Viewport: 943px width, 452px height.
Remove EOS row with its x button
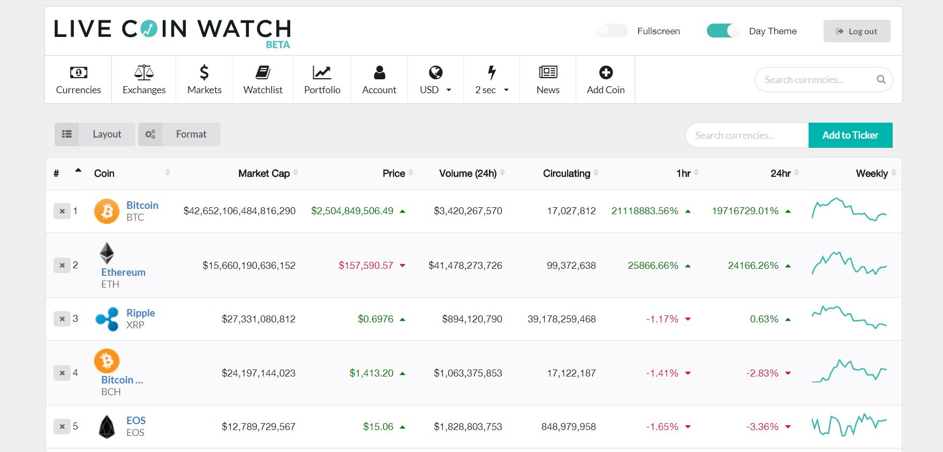(x=62, y=427)
